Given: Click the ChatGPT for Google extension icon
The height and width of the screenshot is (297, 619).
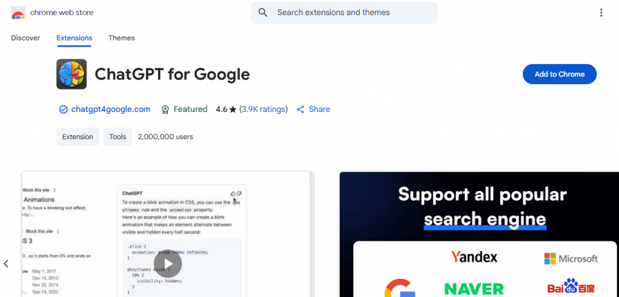Looking at the screenshot, I should 71,74.
